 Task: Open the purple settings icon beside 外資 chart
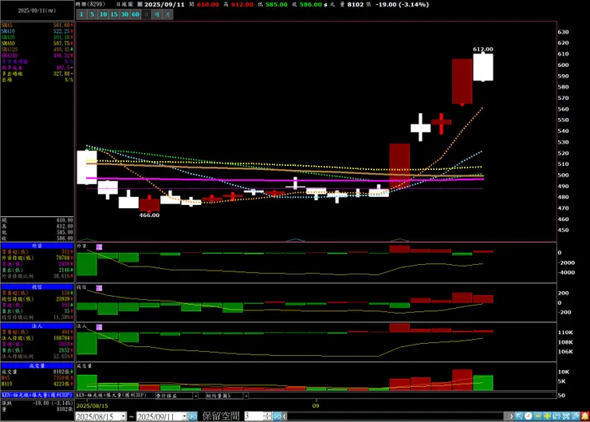click(x=99, y=247)
